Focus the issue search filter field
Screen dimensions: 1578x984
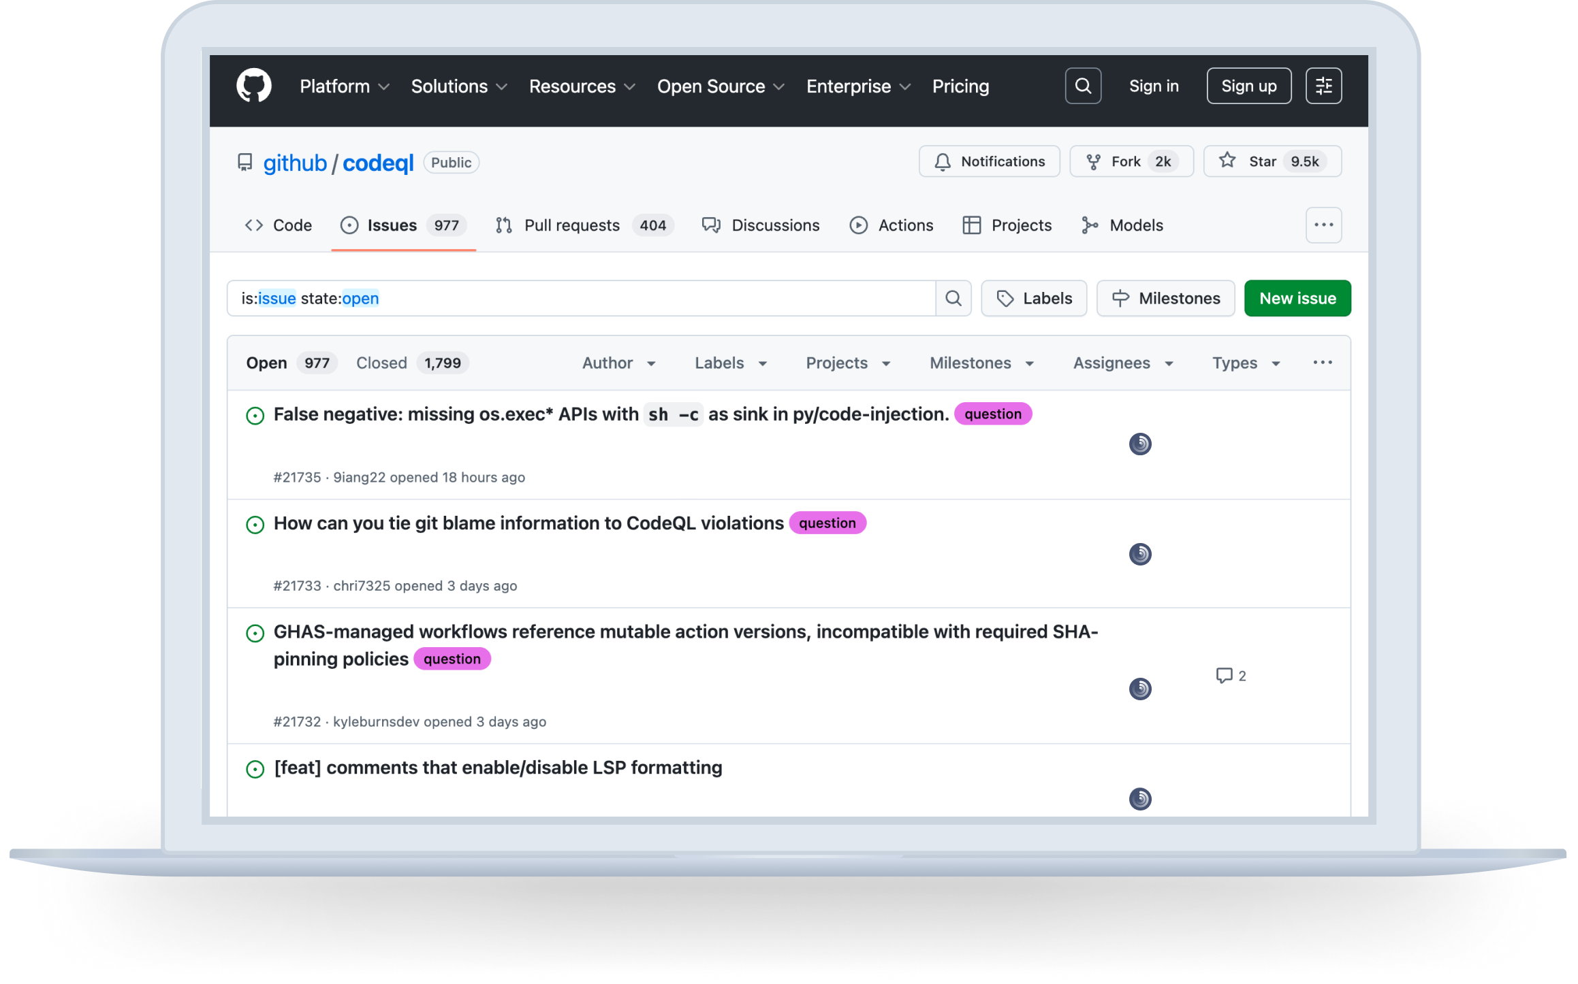click(x=581, y=298)
